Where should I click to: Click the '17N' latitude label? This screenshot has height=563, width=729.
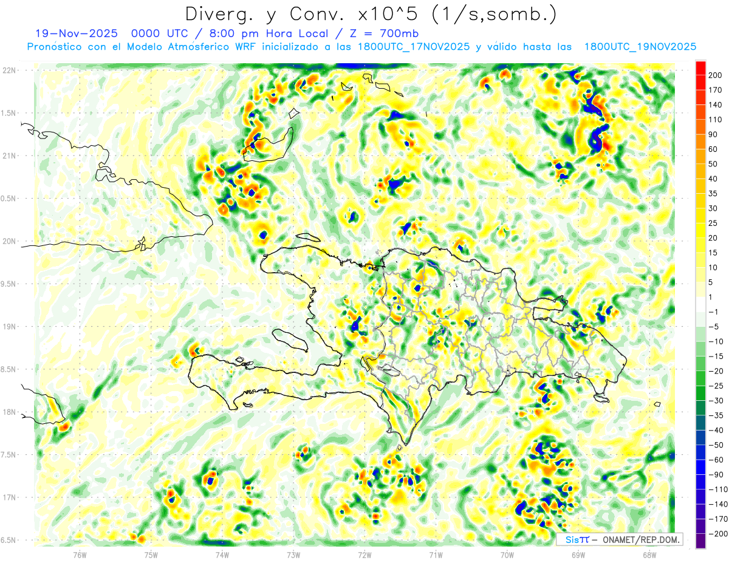9,497
